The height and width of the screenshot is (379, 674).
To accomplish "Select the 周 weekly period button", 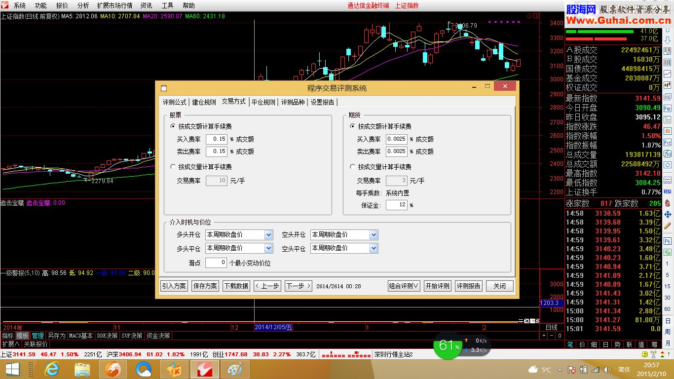I will click(x=668, y=332).
